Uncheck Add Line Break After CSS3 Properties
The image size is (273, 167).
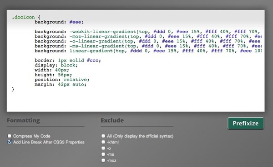point(10,142)
